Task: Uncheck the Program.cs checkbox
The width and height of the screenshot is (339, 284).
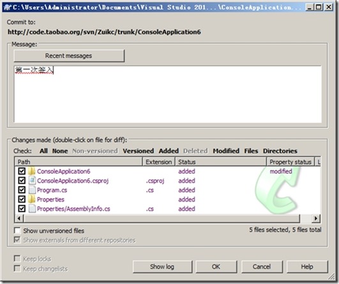Action: tap(22, 190)
